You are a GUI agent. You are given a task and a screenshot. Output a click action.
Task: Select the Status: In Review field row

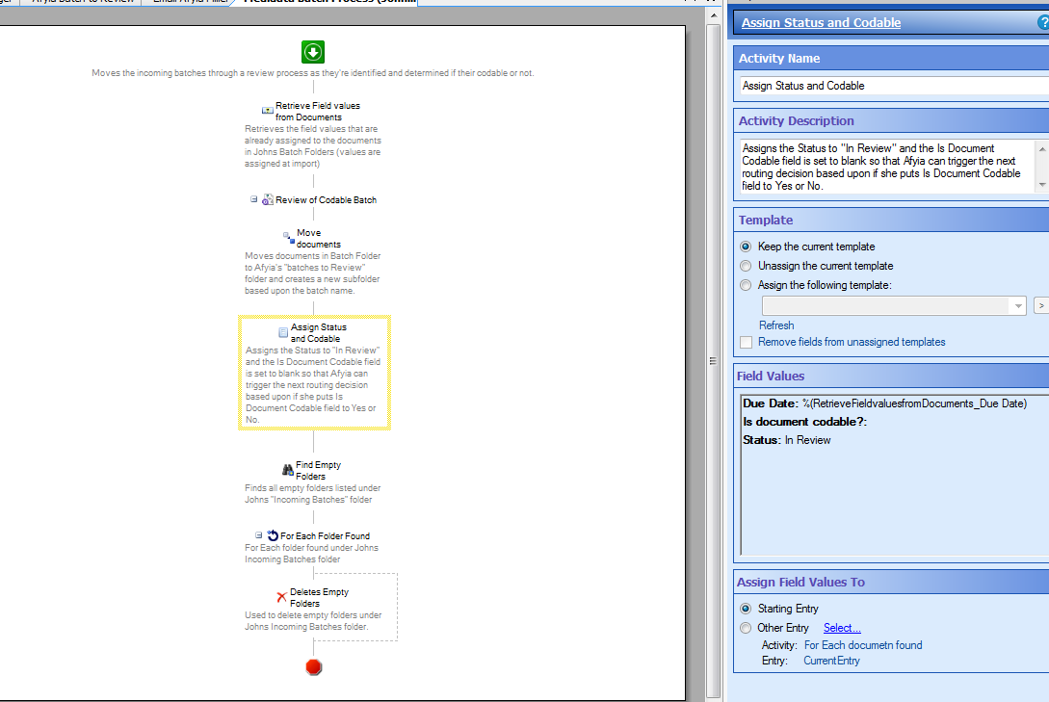787,440
